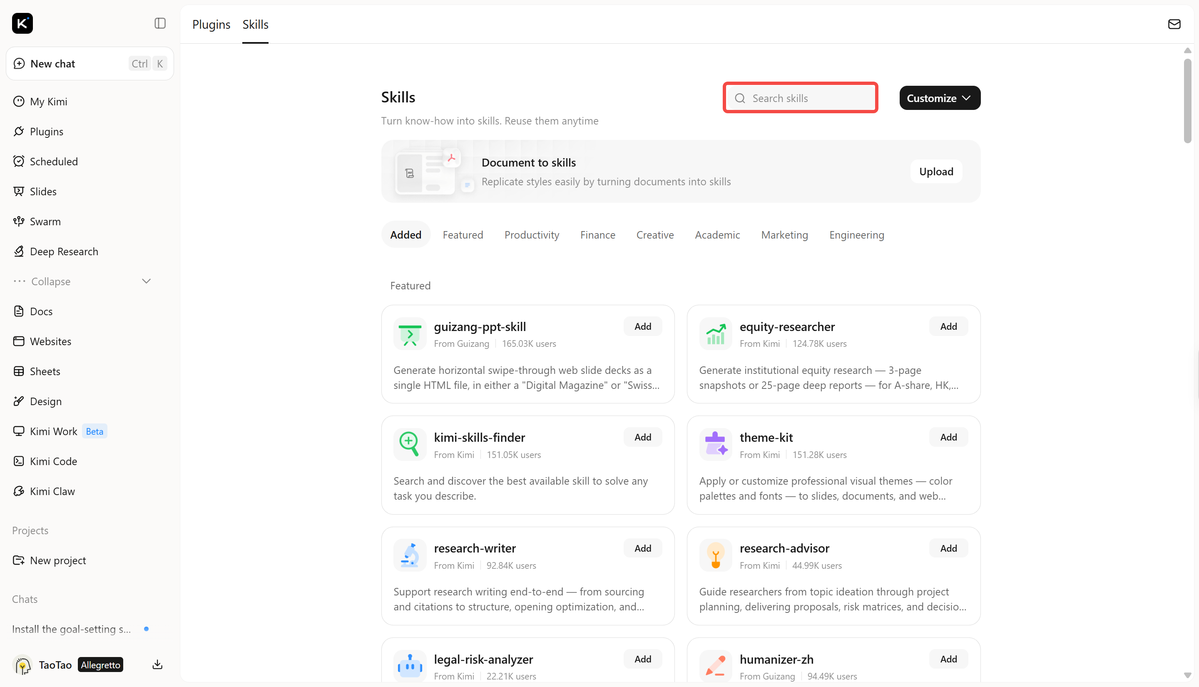Open the TaoTao account profile
This screenshot has width=1199, height=687.
coord(42,665)
